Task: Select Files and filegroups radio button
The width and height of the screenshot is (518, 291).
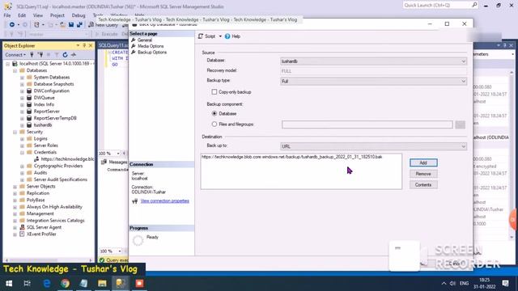Action: (214, 124)
